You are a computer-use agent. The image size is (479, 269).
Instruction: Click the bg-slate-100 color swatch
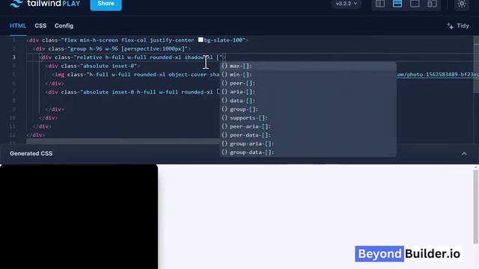pos(201,40)
